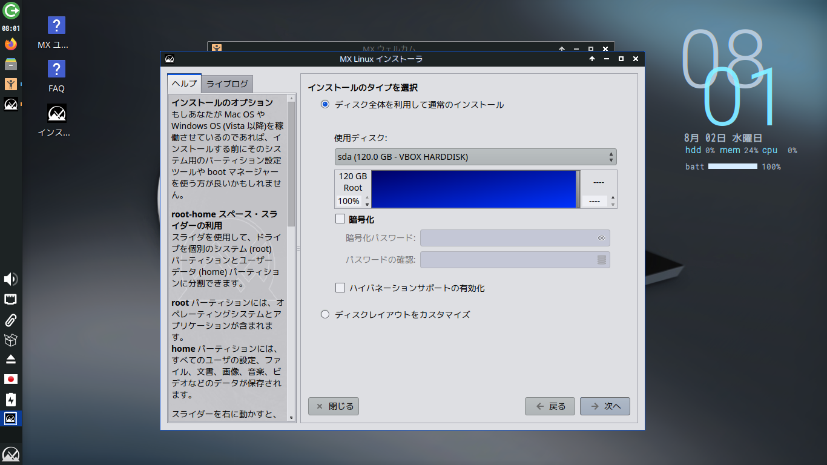
Task: Open the installer desktop shortcut
Action: [x=56, y=120]
